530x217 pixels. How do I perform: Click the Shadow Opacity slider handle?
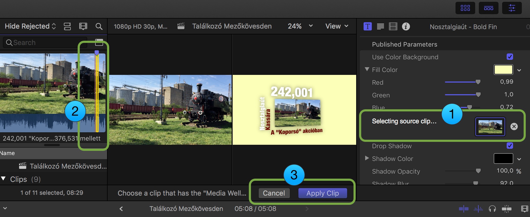pyautogui.click(x=478, y=171)
